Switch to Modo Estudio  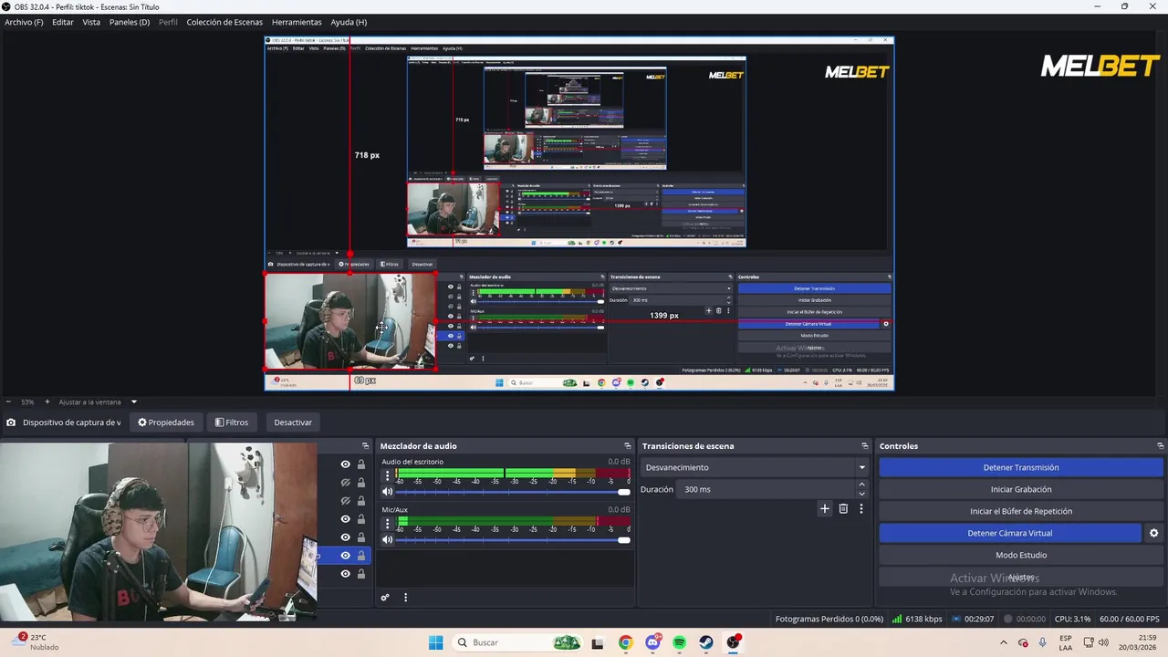1021,555
